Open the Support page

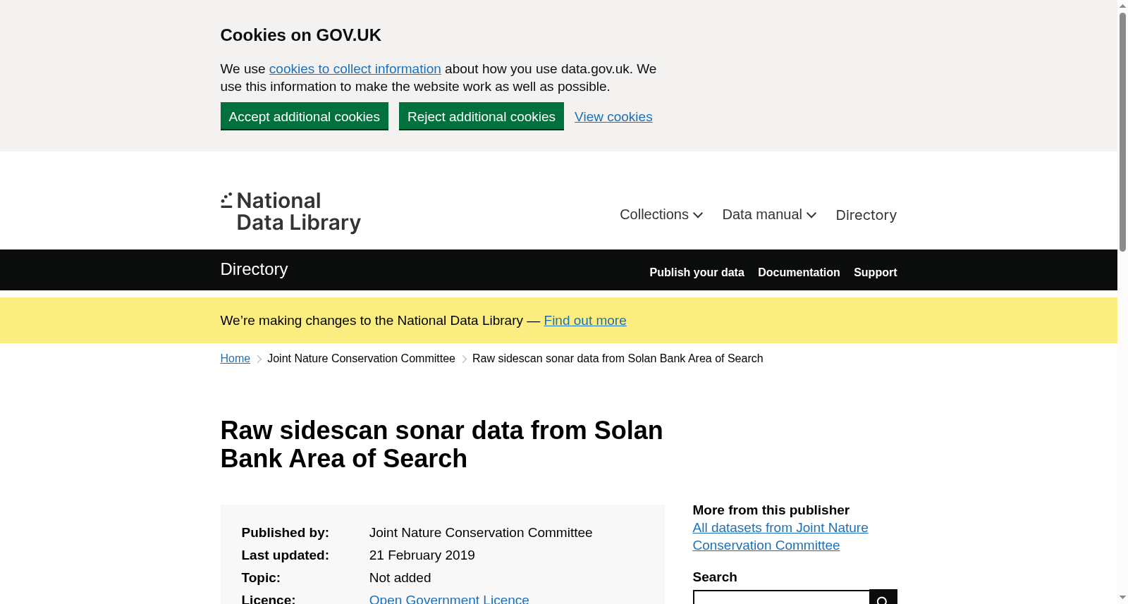(x=875, y=272)
